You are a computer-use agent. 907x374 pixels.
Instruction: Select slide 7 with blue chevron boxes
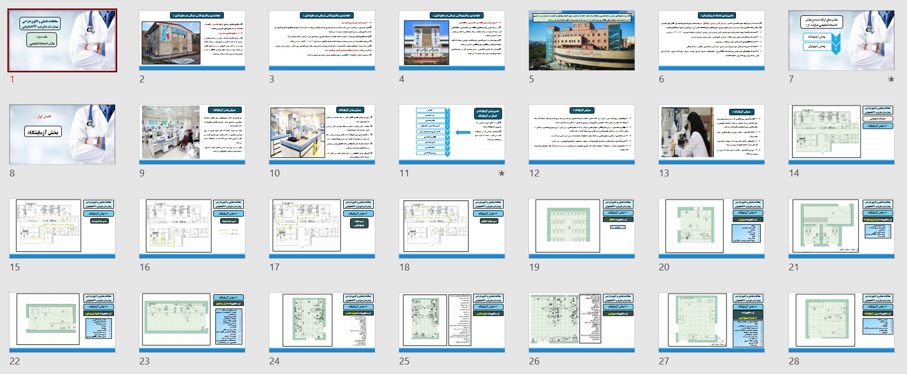coord(842,41)
